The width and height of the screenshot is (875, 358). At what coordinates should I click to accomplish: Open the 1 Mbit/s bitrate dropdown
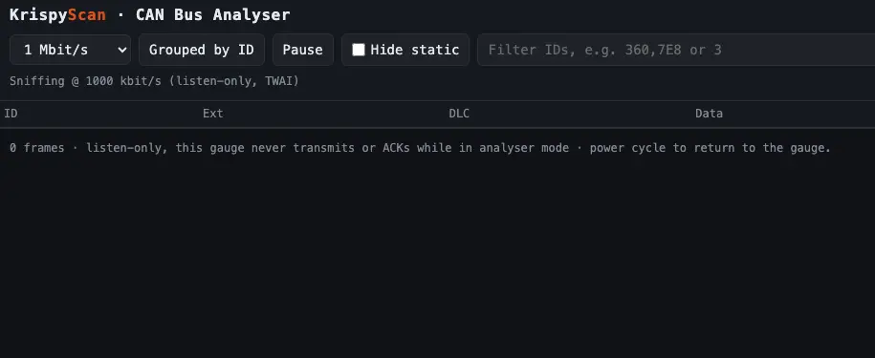coord(70,50)
